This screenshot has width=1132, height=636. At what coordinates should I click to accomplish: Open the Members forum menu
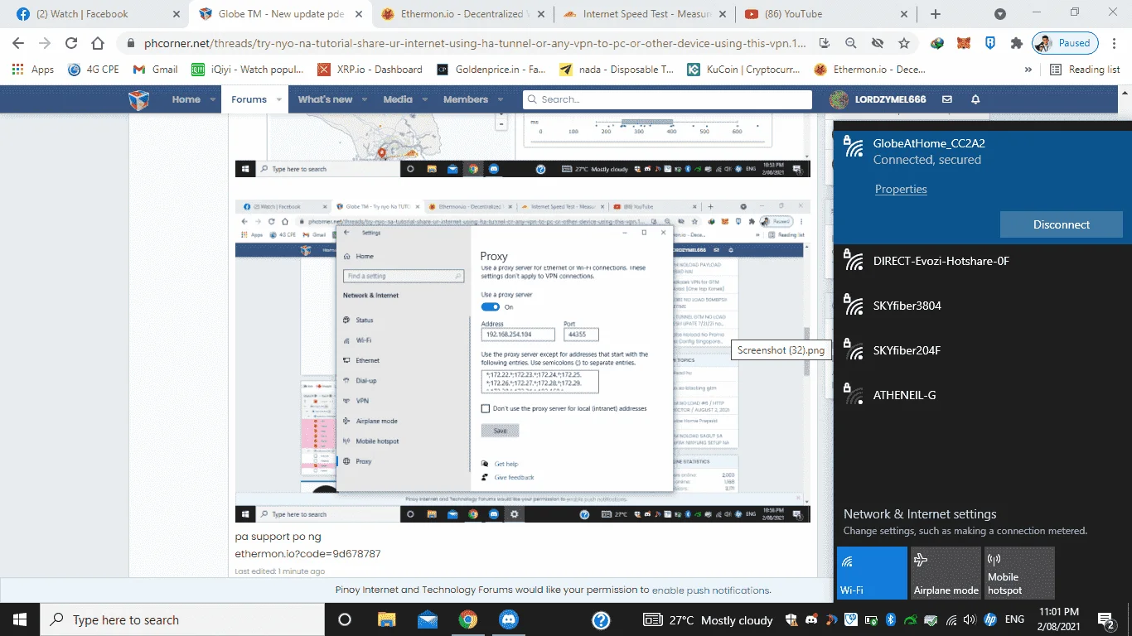pyautogui.click(x=466, y=99)
